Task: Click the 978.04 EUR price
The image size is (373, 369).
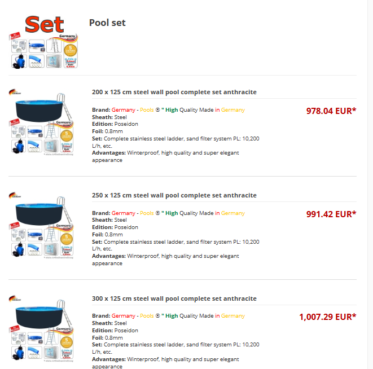Action: [x=331, y=111]
